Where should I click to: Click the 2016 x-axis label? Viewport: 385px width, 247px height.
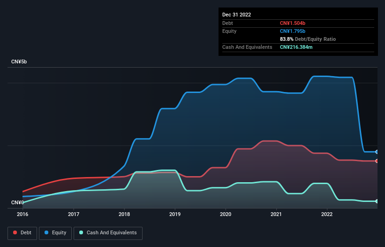(23, 214)
